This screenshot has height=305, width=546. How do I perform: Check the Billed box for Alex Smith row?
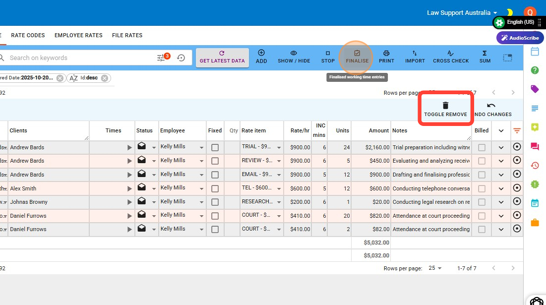pos(482,188)
